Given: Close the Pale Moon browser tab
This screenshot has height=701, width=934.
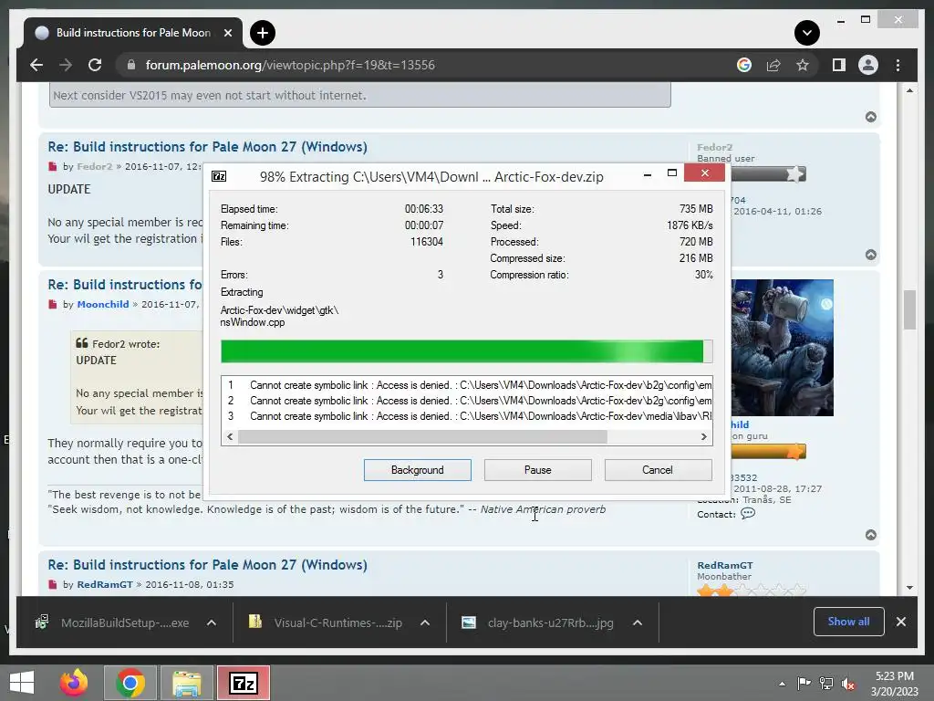Looking at the screenshot, I should tap(227, 33).
